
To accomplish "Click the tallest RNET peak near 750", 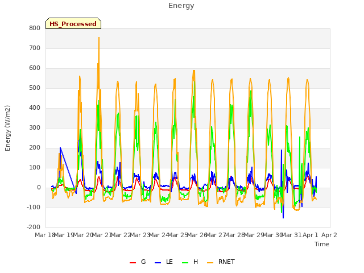I will [x=99, y=38].
